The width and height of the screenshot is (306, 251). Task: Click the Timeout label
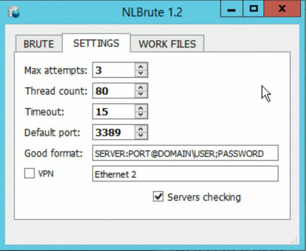coord(45,112)
